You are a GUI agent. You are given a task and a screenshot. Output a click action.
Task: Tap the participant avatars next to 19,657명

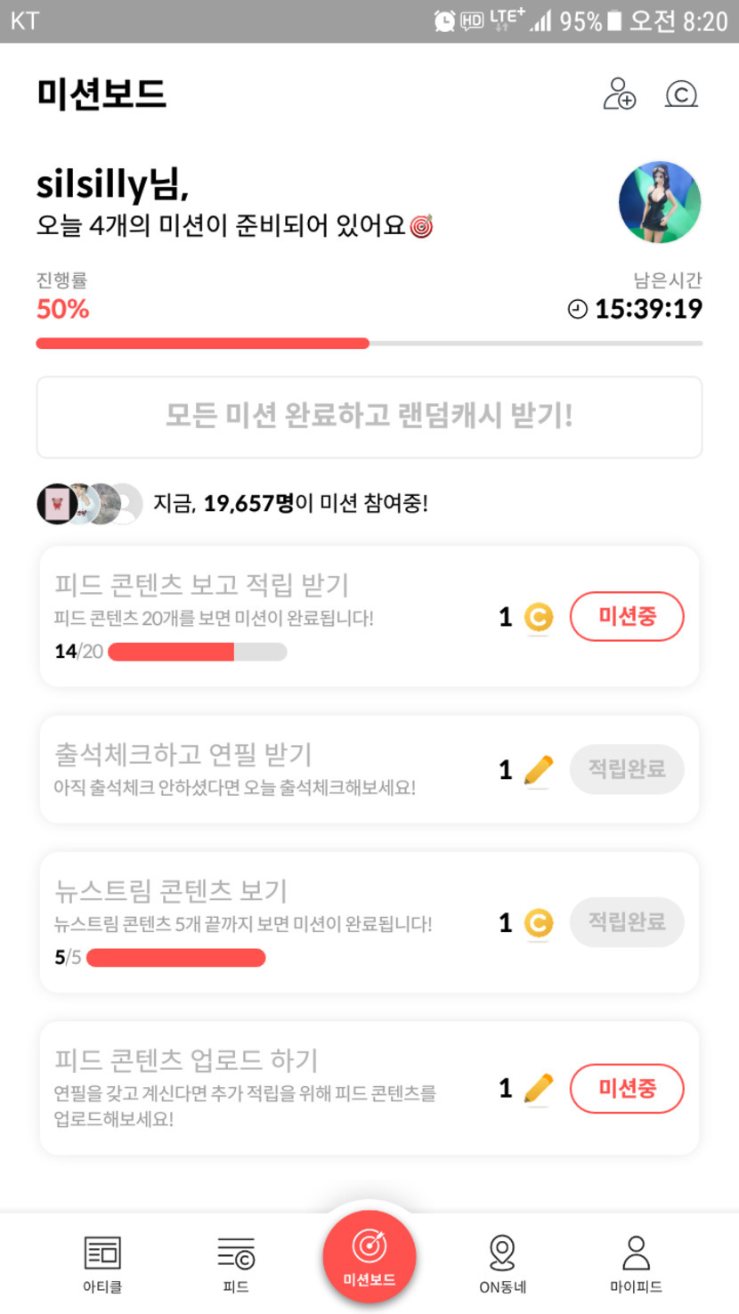89,504
